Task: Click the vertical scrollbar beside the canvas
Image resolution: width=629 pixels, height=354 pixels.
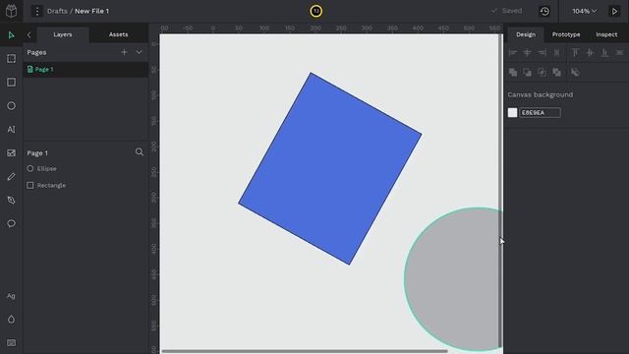Action: (500, 192)
